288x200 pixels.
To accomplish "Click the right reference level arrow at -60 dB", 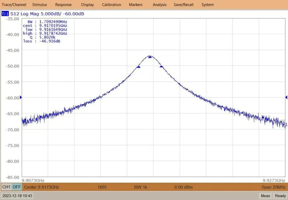I will (x=286, y=97).
